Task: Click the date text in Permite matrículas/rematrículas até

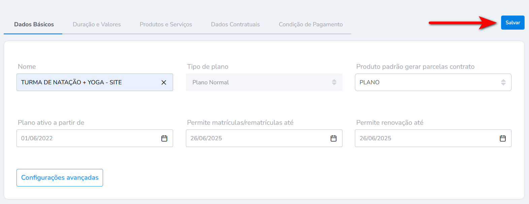Action: pyautogui.click(x=206, y=138)
